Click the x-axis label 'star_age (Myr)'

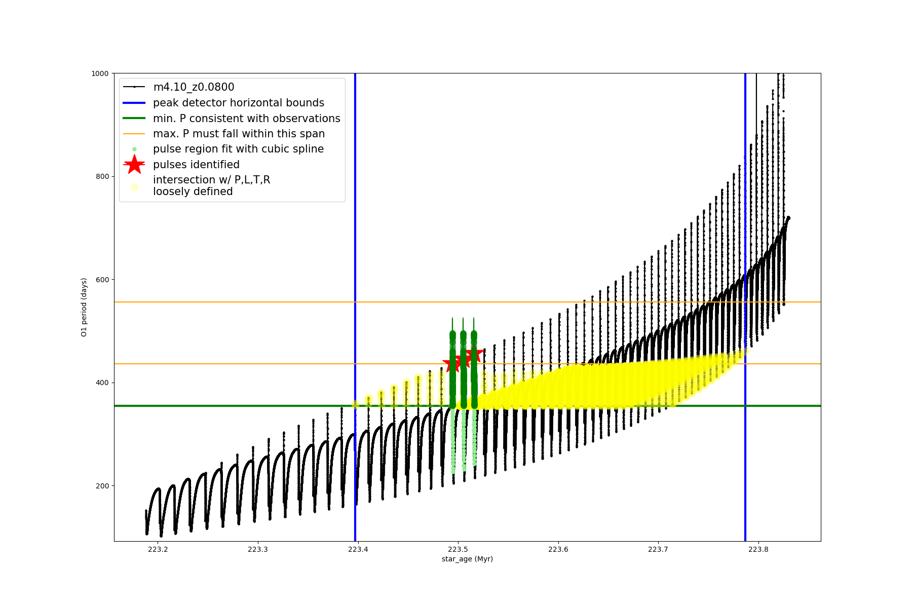click(x=467, y=559)
